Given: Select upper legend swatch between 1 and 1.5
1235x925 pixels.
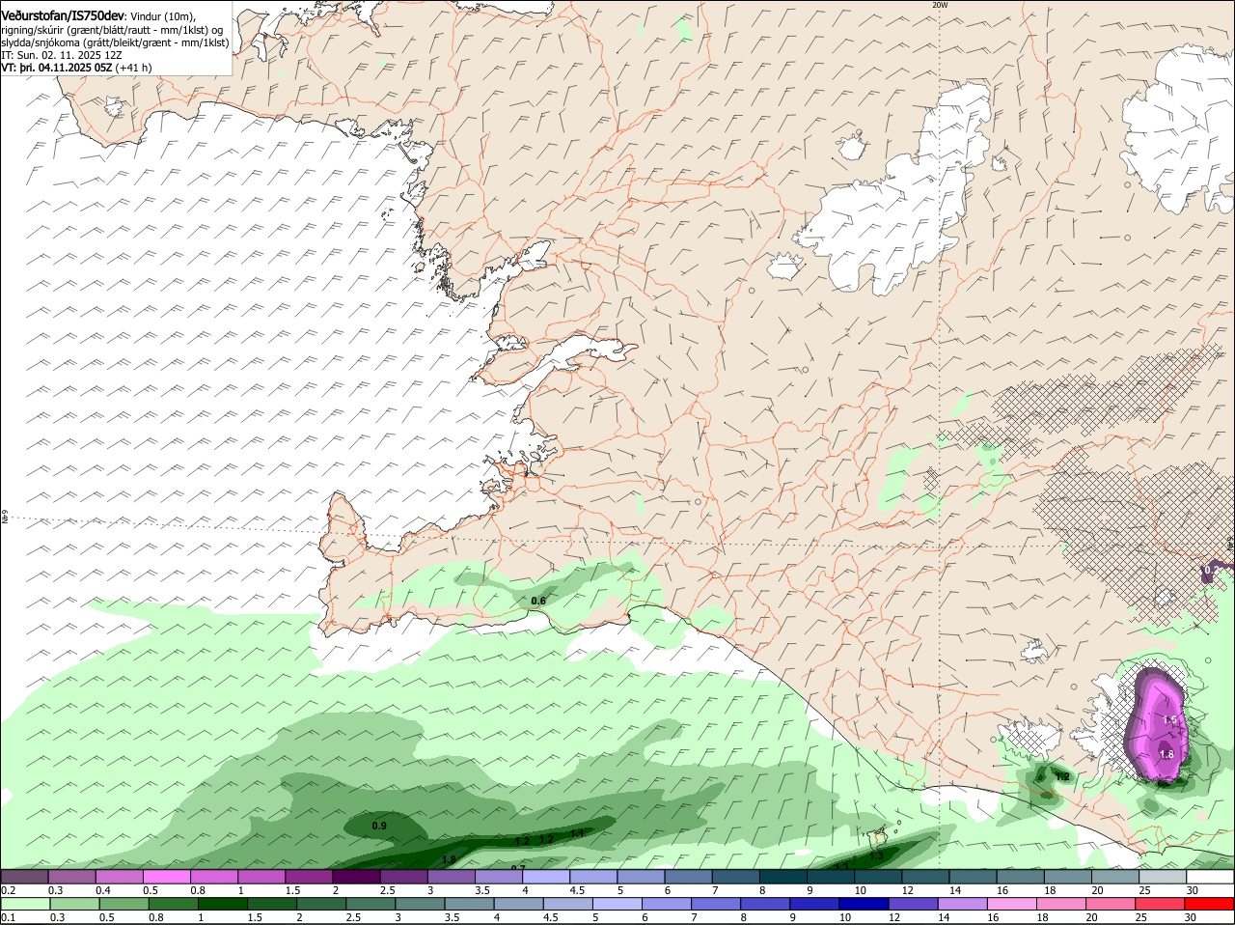Looking at the screenshot, I should (261, 877).
